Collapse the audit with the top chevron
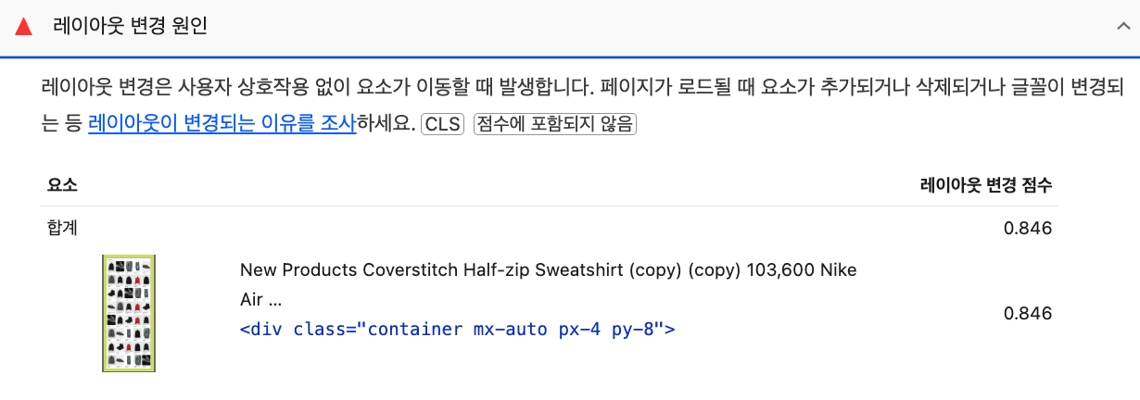Screen dimensions: 1140x400 pyautogui.click(x=1122, y=26)
